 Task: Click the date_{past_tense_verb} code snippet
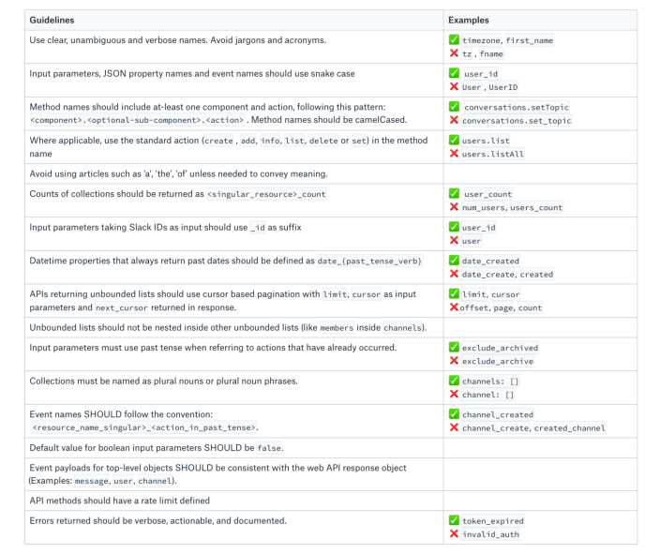click(369, 262)
